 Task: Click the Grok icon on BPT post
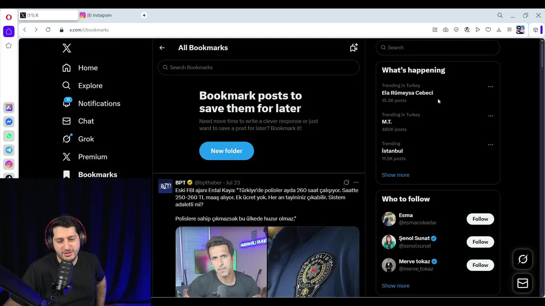[x=346, y=182]
